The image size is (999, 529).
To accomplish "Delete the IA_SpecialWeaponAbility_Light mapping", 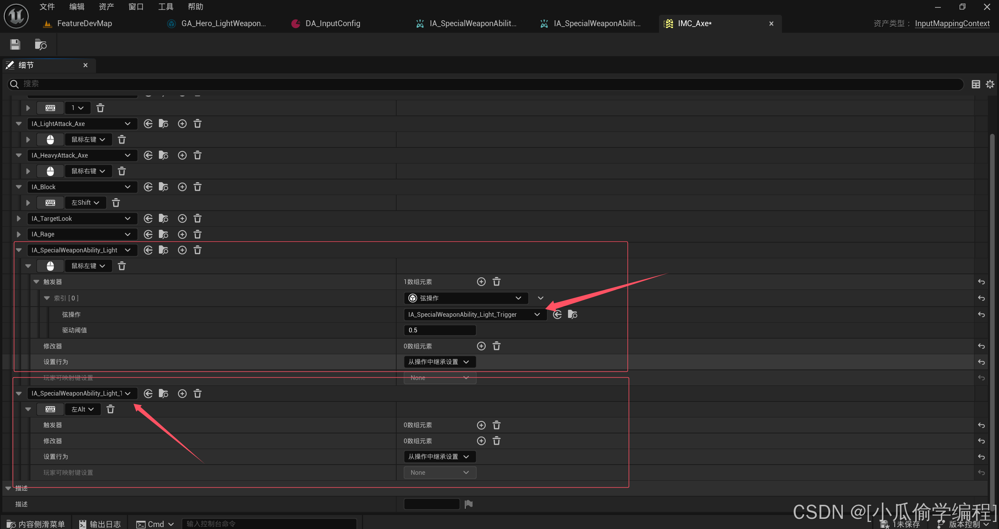I will pyautogui.click(x=198, y=250).
